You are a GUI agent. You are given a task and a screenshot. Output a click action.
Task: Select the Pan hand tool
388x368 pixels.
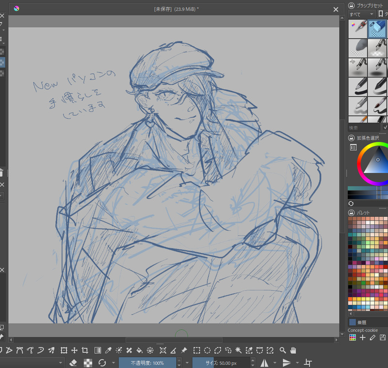tap(293, 350)
